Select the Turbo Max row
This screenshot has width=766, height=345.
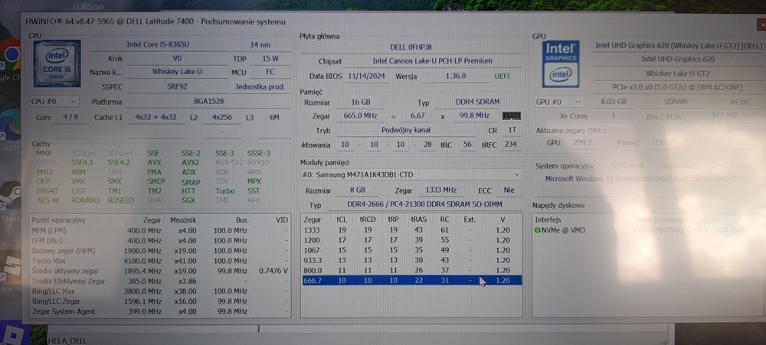pyautogui.click(x=160, y=261)
